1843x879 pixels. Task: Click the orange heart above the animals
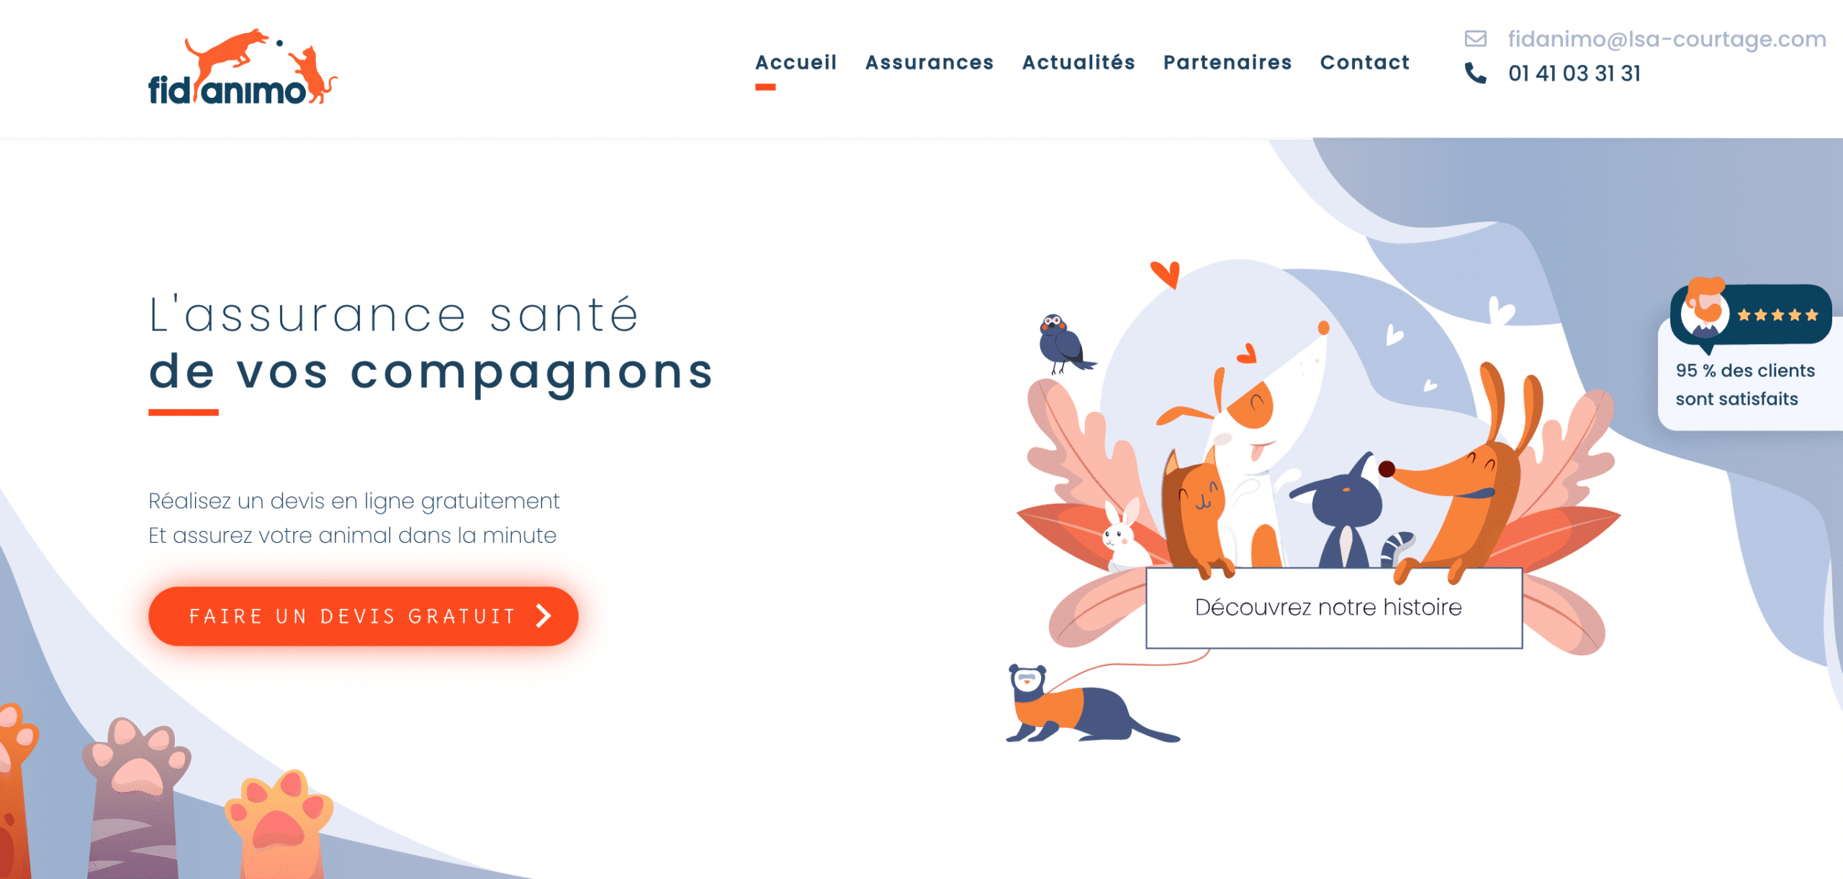tap(1166, 274)
